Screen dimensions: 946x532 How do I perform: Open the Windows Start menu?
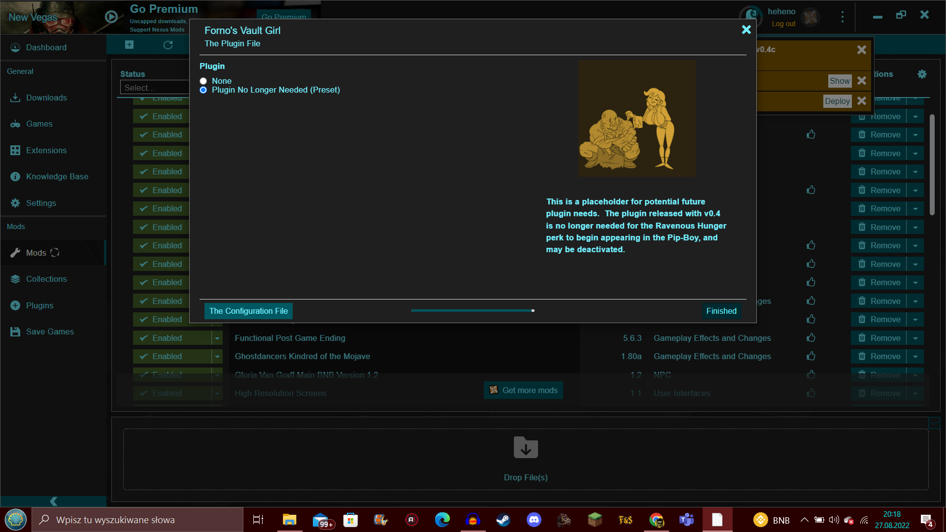(x=16, y=520)
